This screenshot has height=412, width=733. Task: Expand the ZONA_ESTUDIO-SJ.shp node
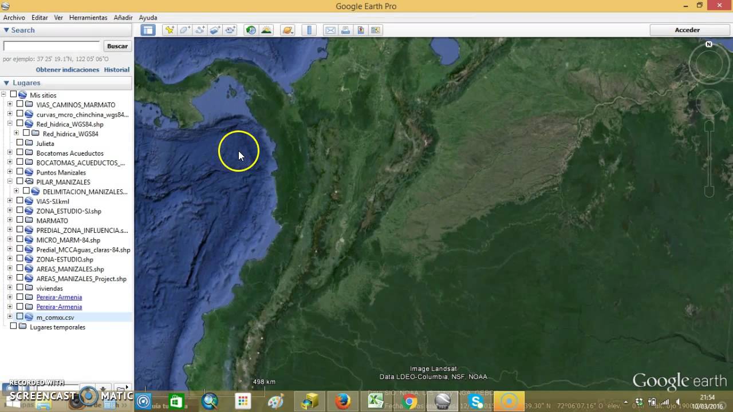pyautogui.click(x=10, y=211)
